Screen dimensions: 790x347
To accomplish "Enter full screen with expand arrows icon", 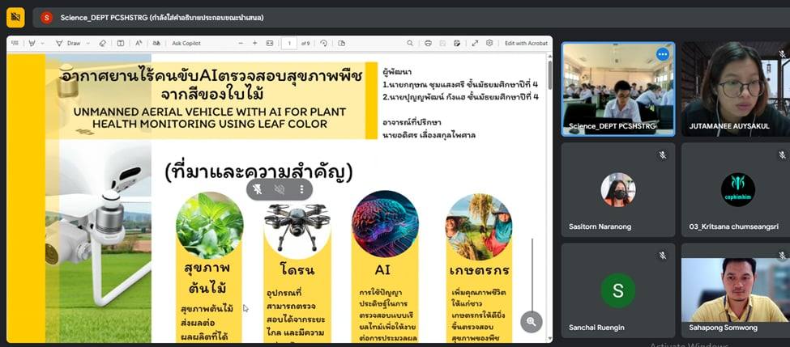I will coord(475,43).
